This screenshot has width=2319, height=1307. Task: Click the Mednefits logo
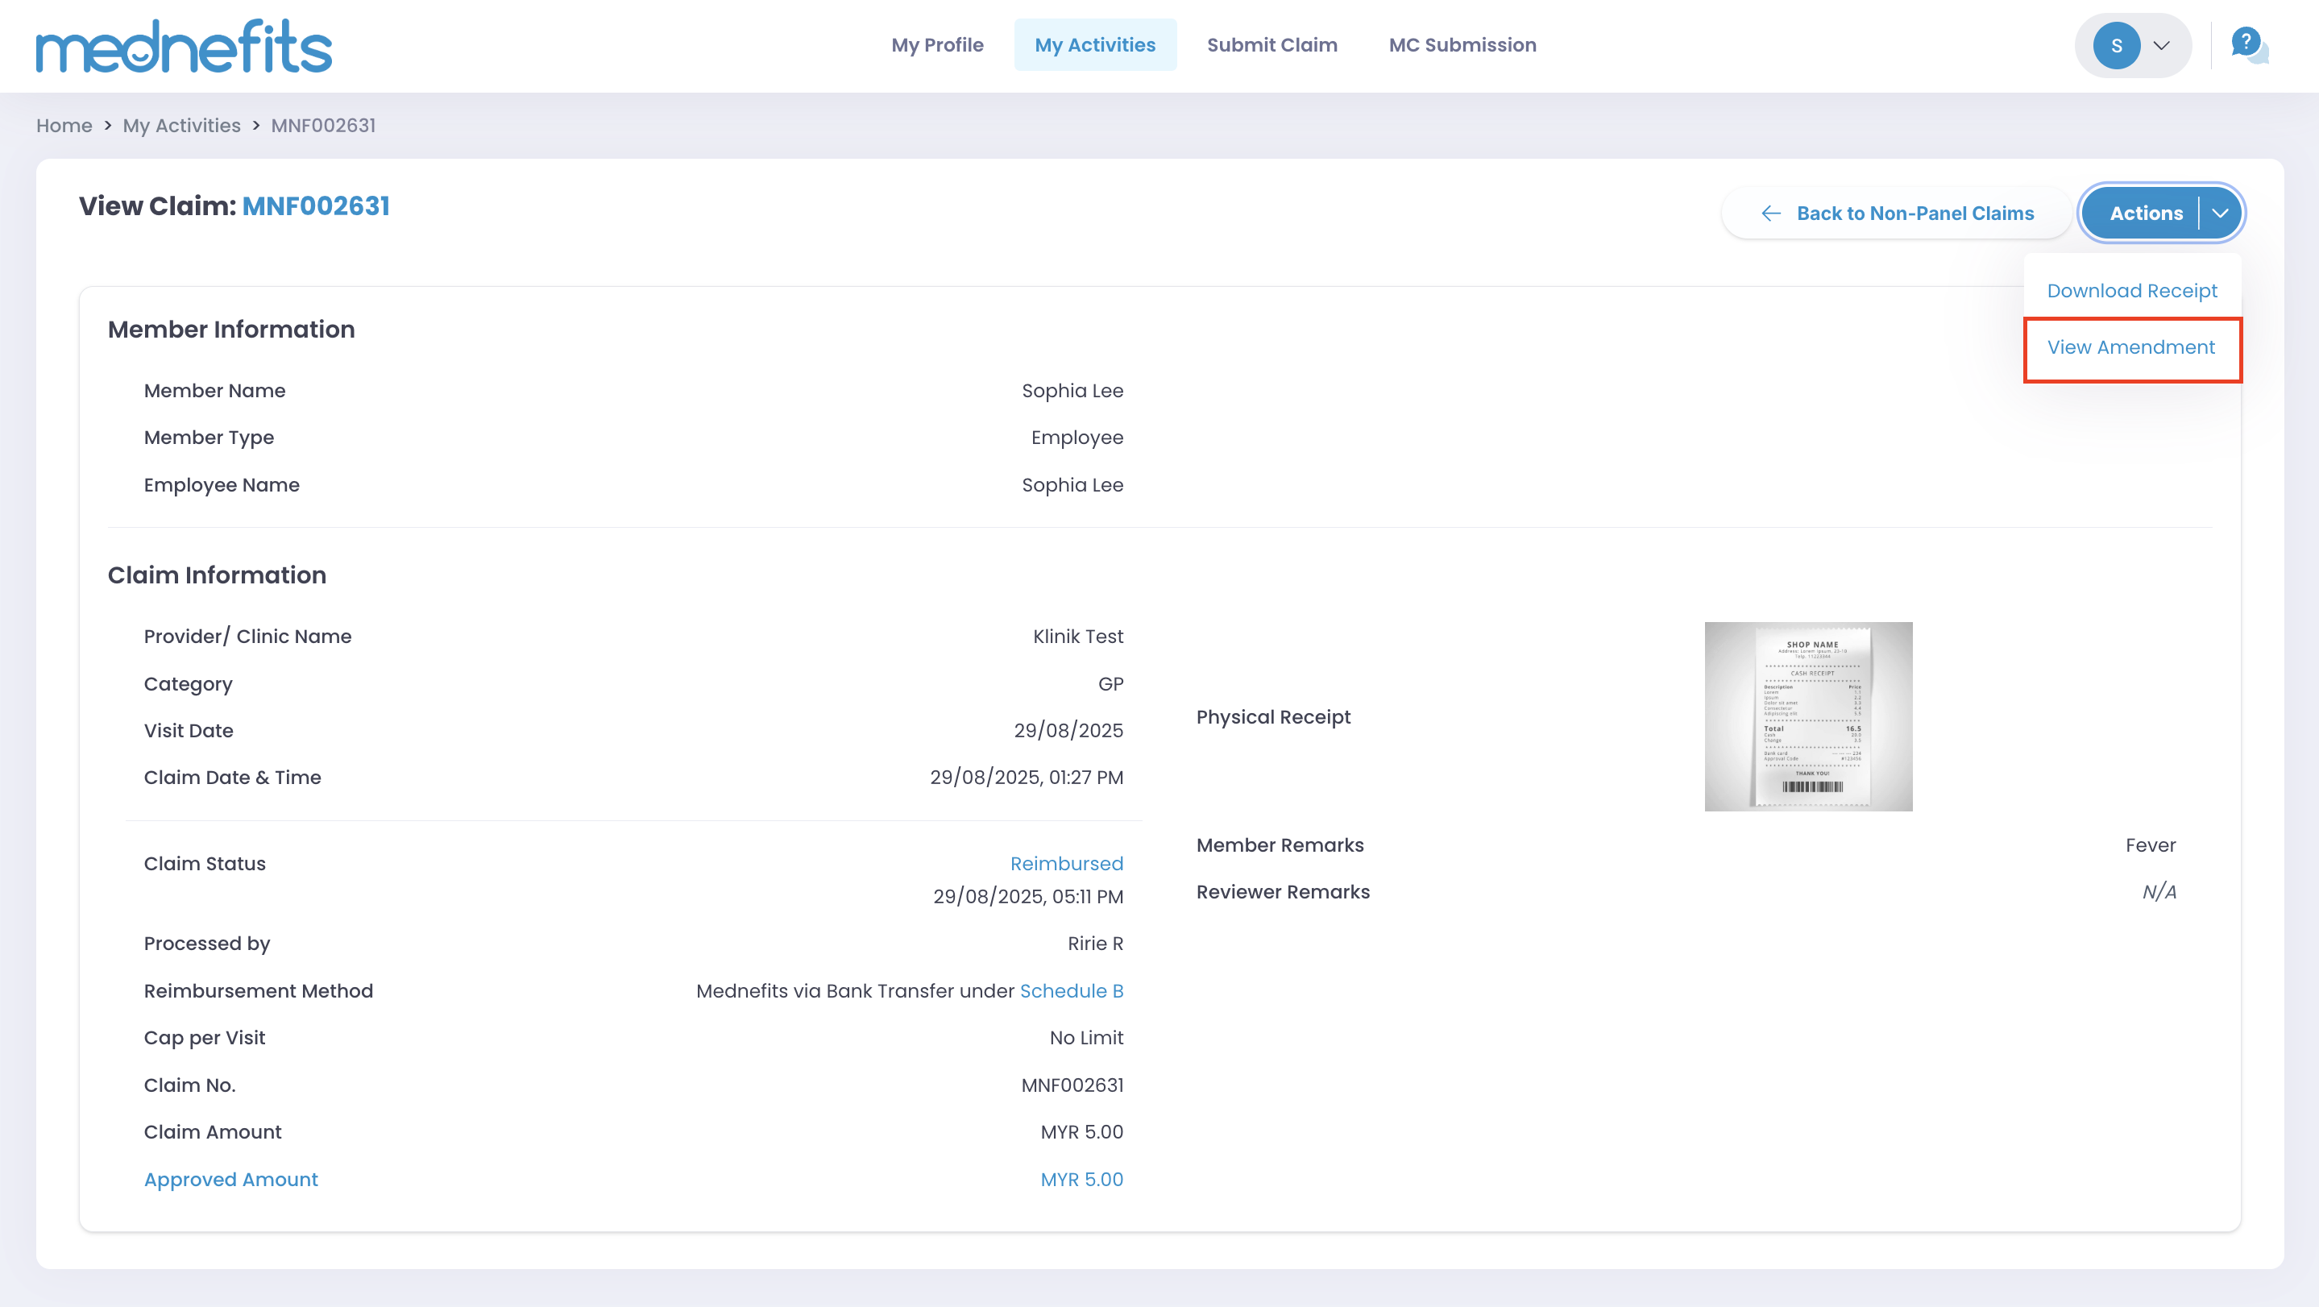(x=184, y=46)
